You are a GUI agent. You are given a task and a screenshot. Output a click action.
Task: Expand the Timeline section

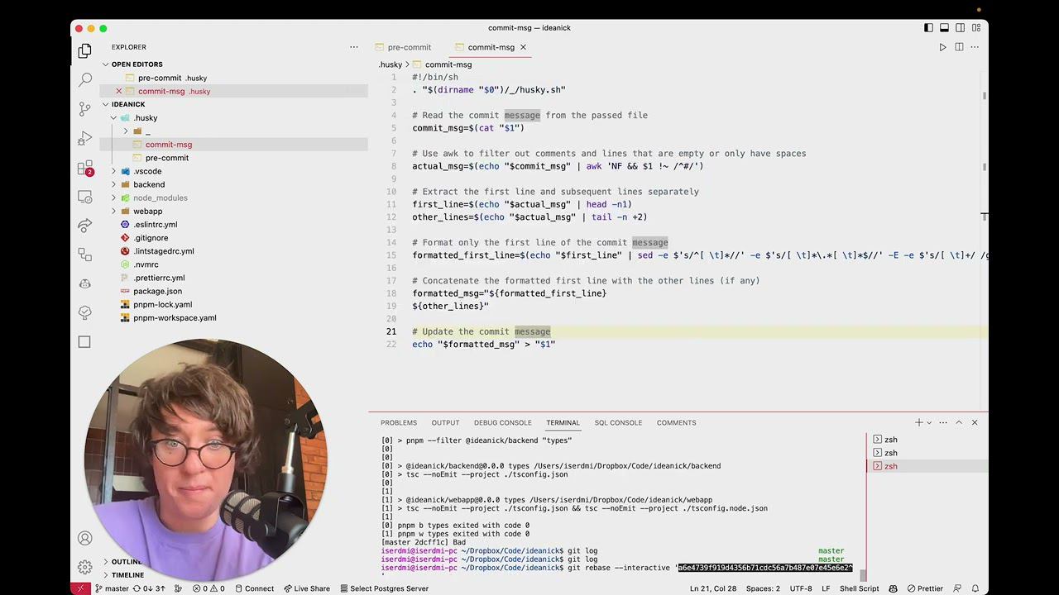[127, 574]
